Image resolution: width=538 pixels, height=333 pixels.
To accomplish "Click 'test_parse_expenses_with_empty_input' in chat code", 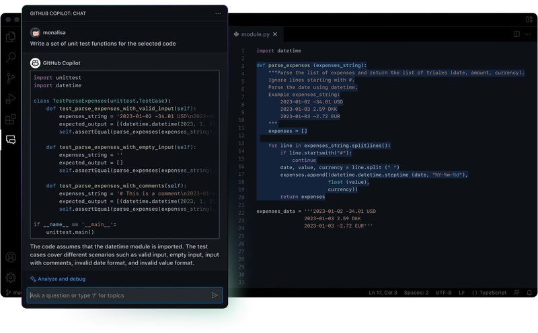I will tap(116, 147).
